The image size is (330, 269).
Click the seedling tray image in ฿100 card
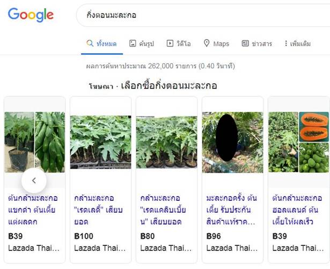(x=100, y=142)
